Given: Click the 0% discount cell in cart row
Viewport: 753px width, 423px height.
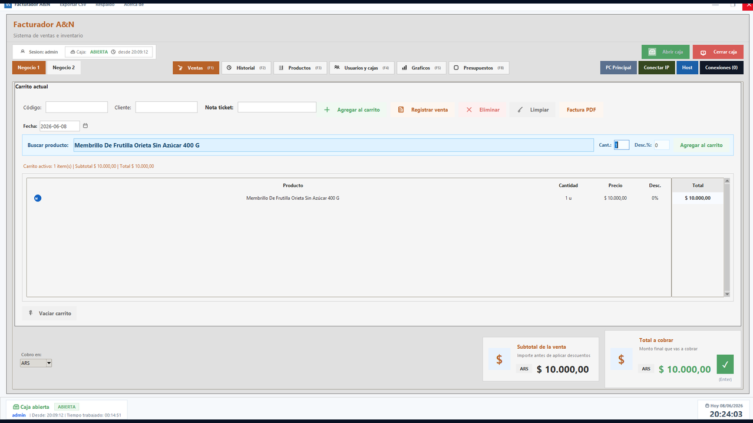Looking at the screenshot, I should tap(655, 199).
